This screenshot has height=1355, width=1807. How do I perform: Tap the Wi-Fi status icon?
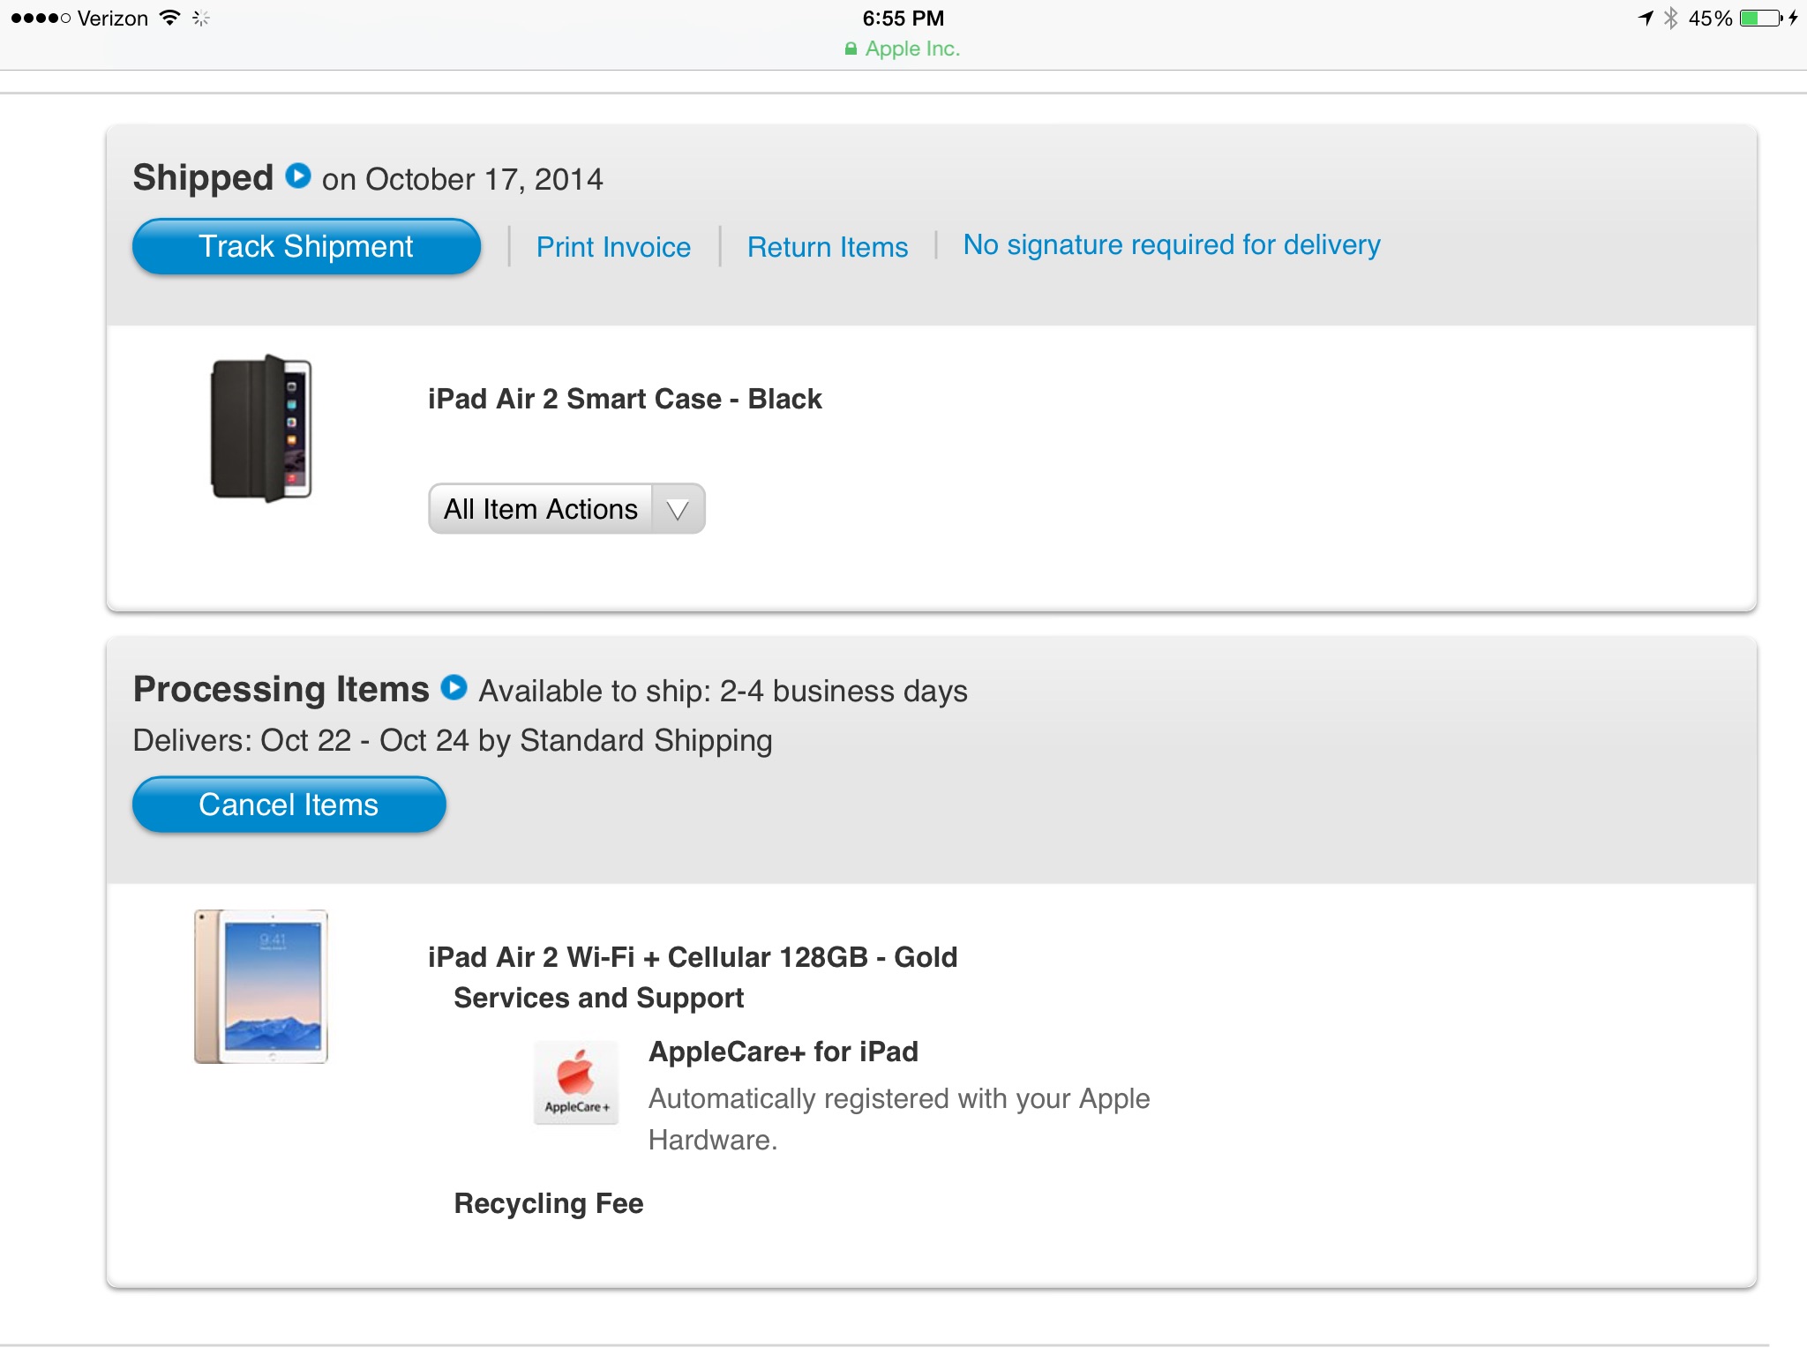pos(169,18)
